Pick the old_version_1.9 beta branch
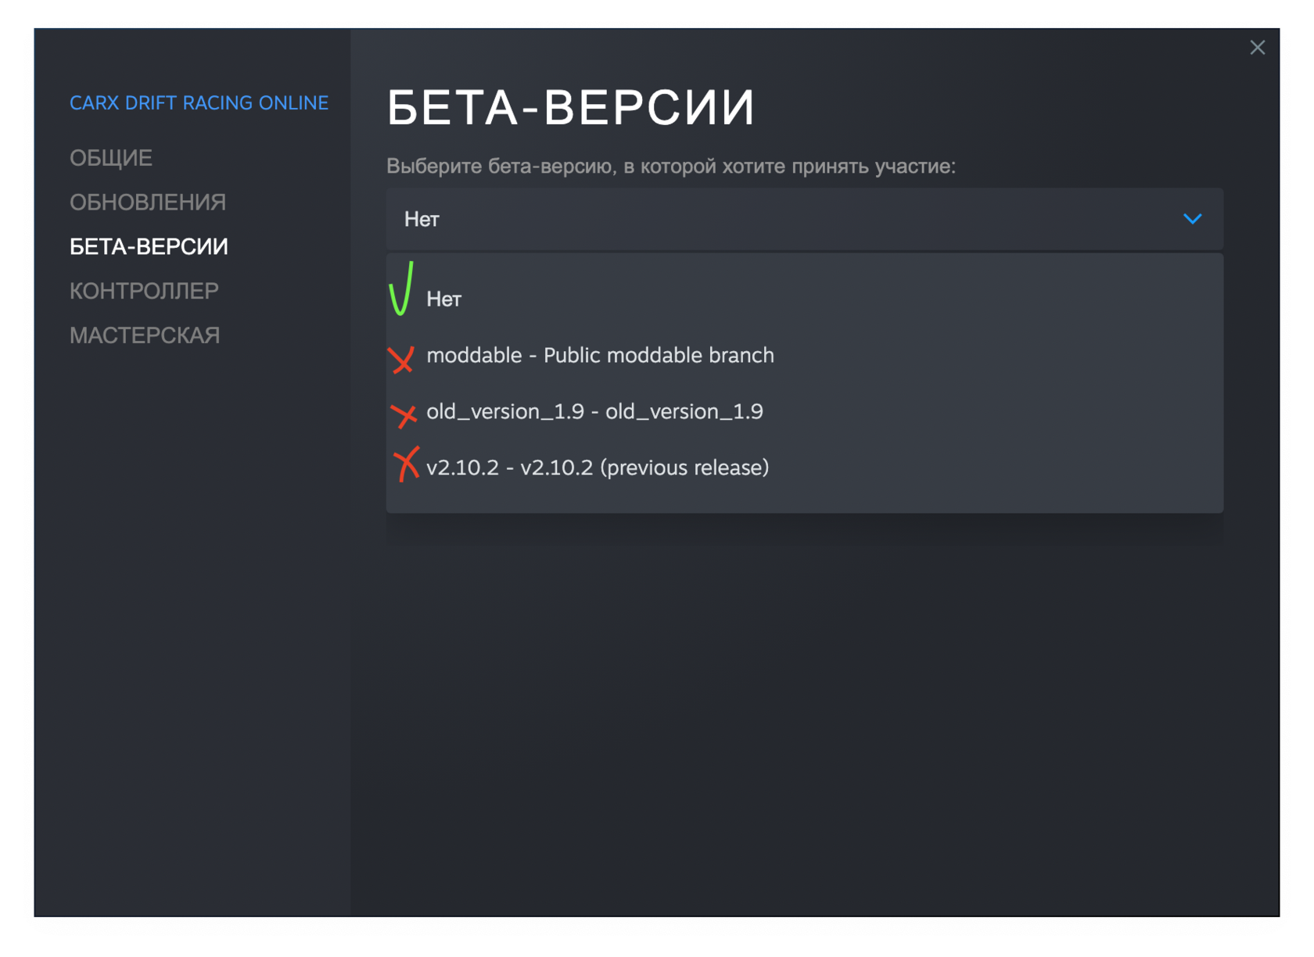 point(594,412)
